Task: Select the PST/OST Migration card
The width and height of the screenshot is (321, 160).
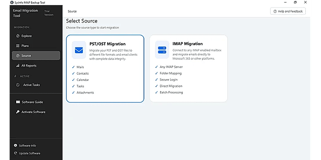Action: (105, 69)
